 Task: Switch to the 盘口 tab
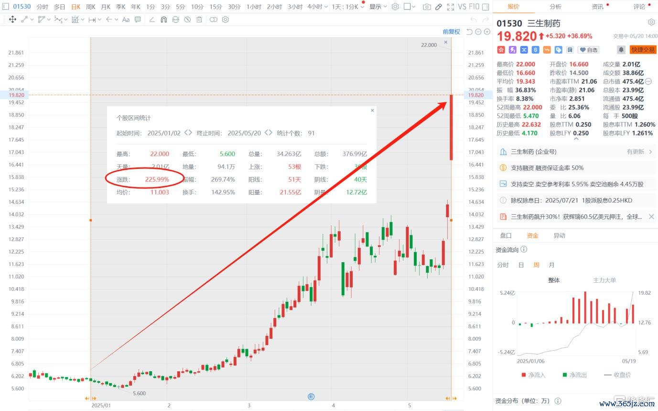506,235
